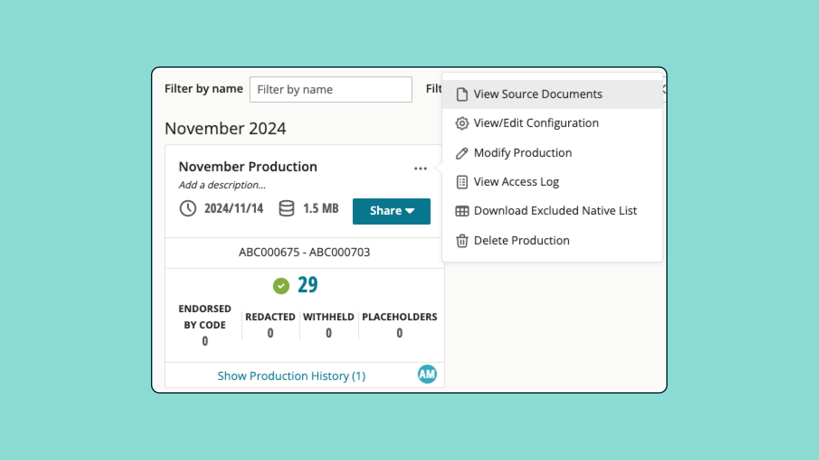Click the AM user avatar badge
819x460 pixels.
point(427,374)
